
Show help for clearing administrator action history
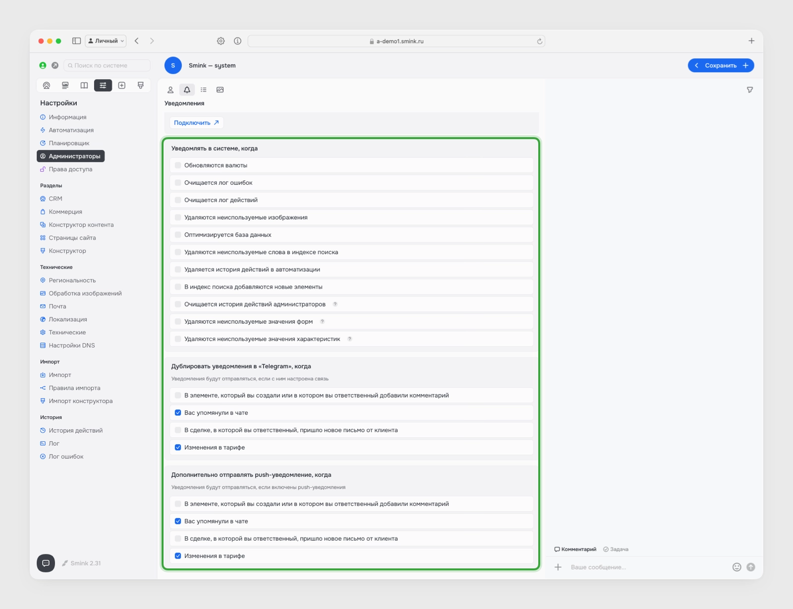pos(335,304)
